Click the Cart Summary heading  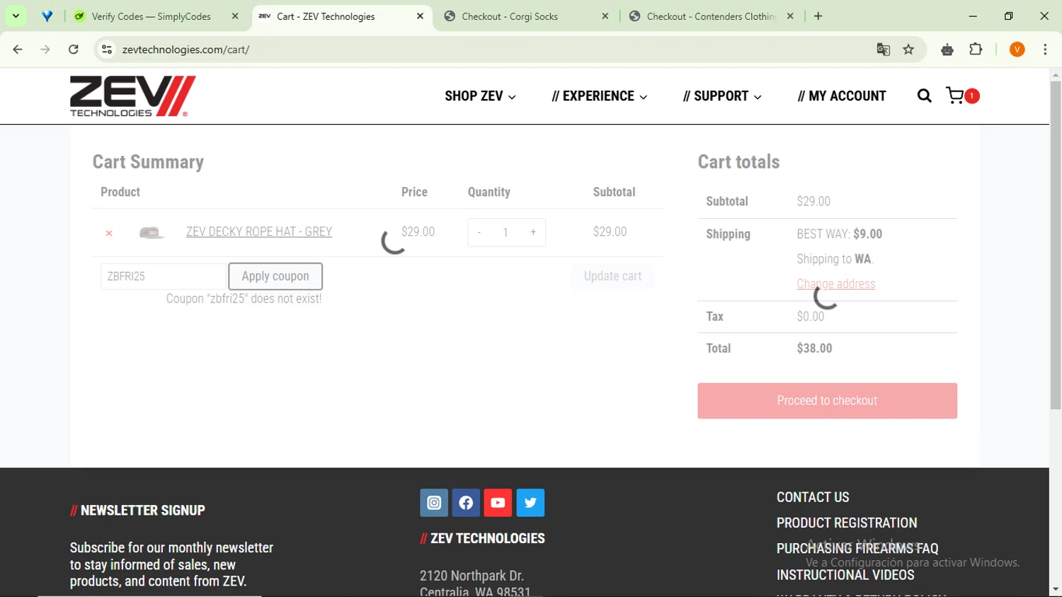[148, 162]
